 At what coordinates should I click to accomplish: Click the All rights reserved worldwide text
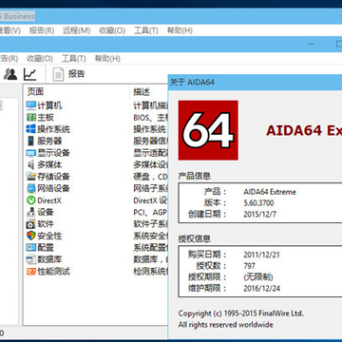click(225, 325)
